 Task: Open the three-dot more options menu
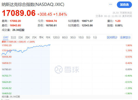point(110,4)
